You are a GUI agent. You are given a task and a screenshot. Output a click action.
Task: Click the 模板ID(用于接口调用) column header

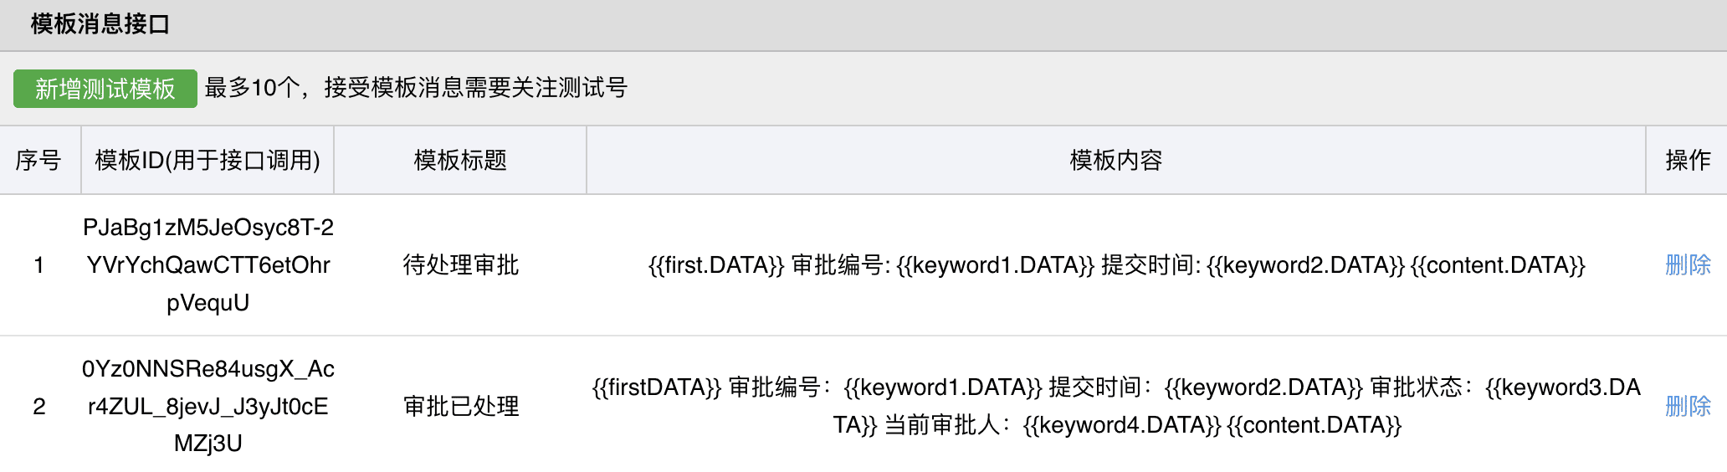click(208, 160)
